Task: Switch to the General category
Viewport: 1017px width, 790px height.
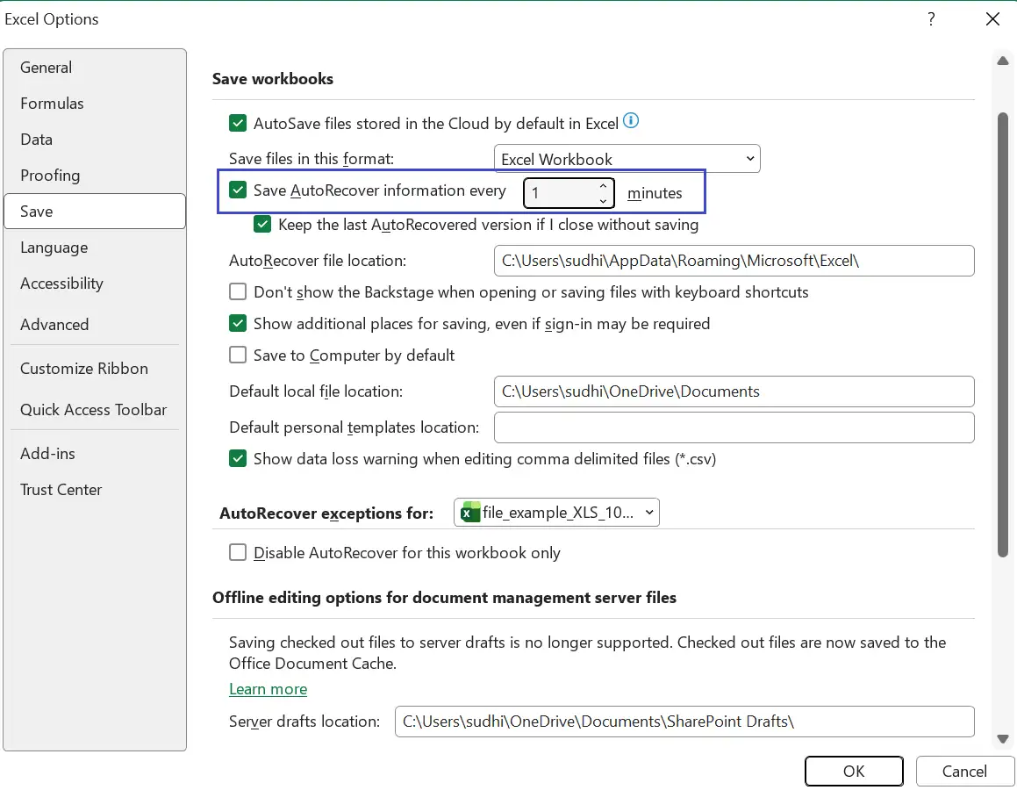Action: (46, 67)
